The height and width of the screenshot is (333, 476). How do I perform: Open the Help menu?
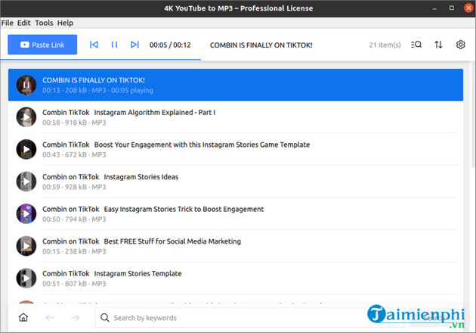(65, 23)
